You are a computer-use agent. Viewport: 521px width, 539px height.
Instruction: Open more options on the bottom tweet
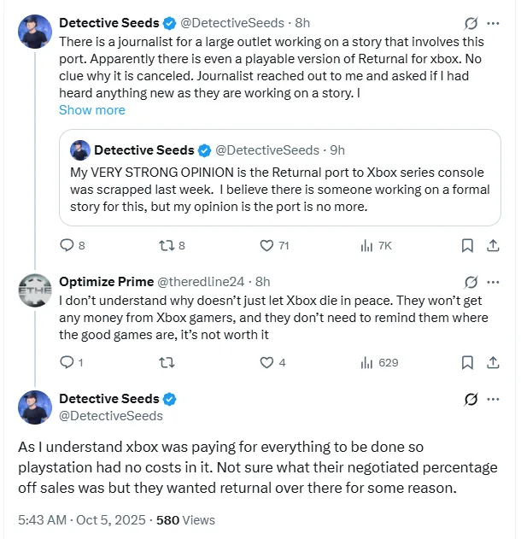(x=493, y=399)
